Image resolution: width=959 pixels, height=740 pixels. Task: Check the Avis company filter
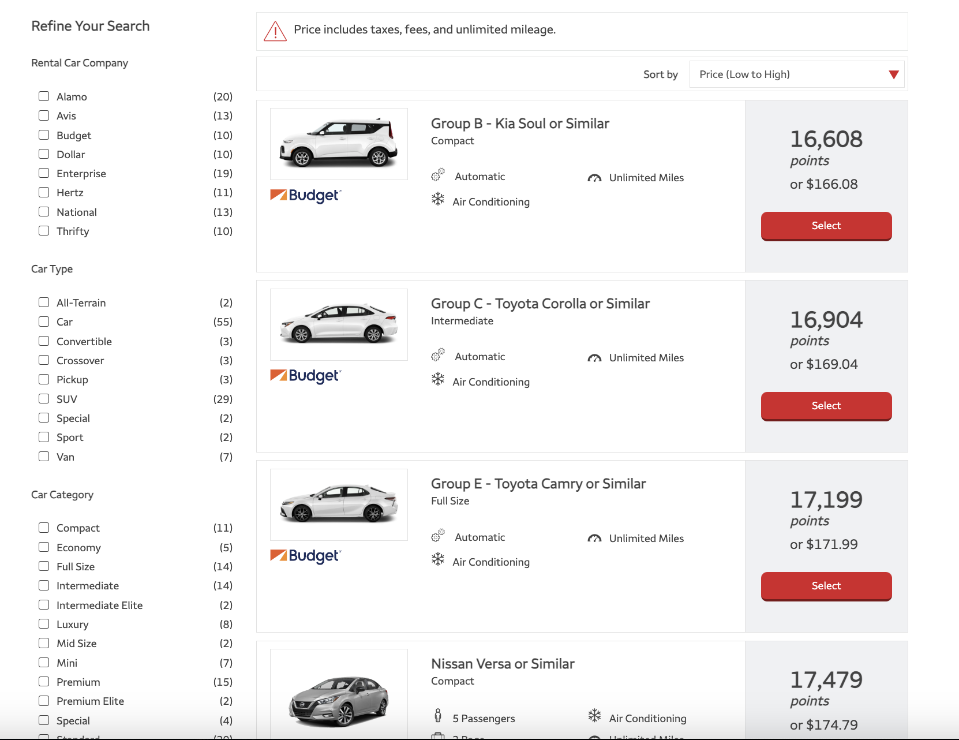44,115
